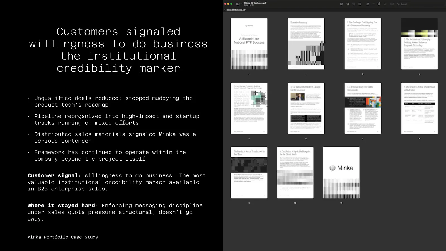The width and height of the screenshot is (446, 251).
Task: Open the highlight options dropdown arrow
Action: (x=373, y=4)
